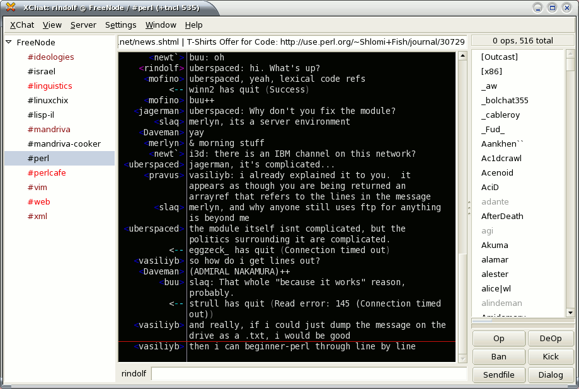This screenshot has height=389, width=579.
Task: Open the Help menu
Action: (193, 25)
